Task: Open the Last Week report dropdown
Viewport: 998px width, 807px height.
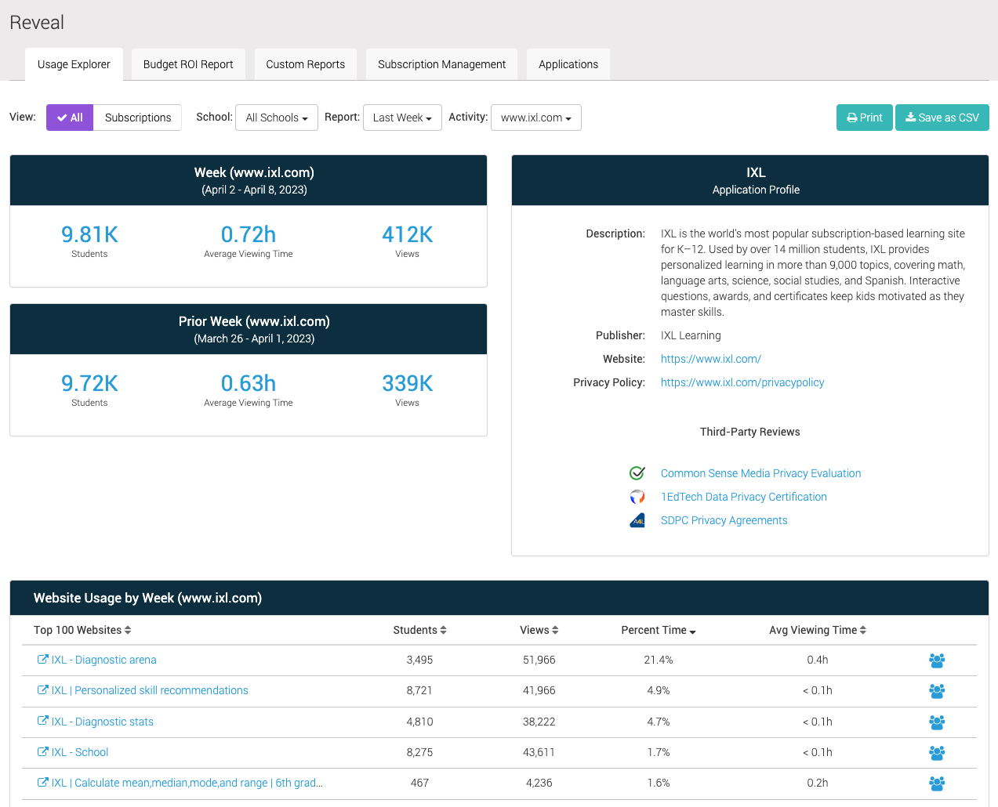Action: tap(402, 118)
